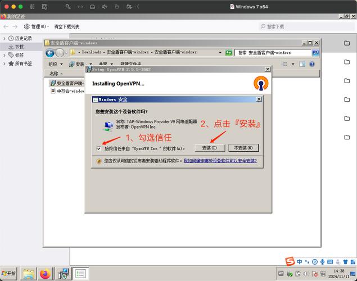The width and height of the screenshot is (357, 281).
Task: Click 清空下载列表 button
Action: pyautogui.click(x=67, y=26)
